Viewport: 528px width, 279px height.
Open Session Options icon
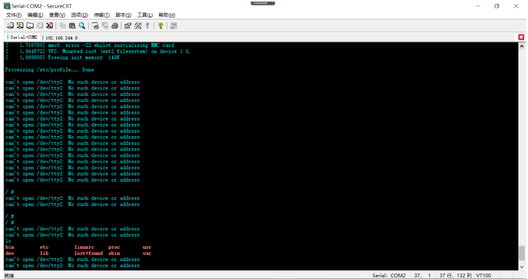pos(128,26)
